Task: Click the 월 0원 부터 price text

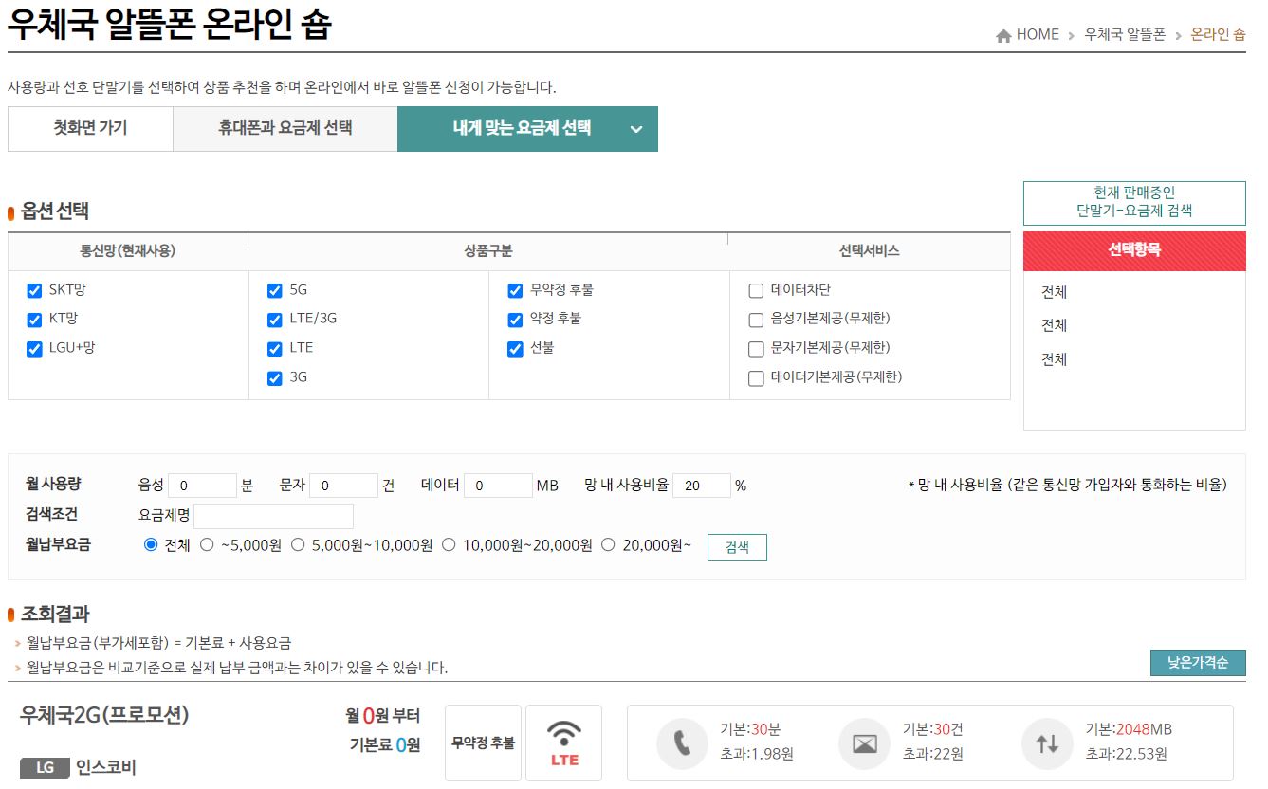Action: pyautogui.click(x=383, y=716)
